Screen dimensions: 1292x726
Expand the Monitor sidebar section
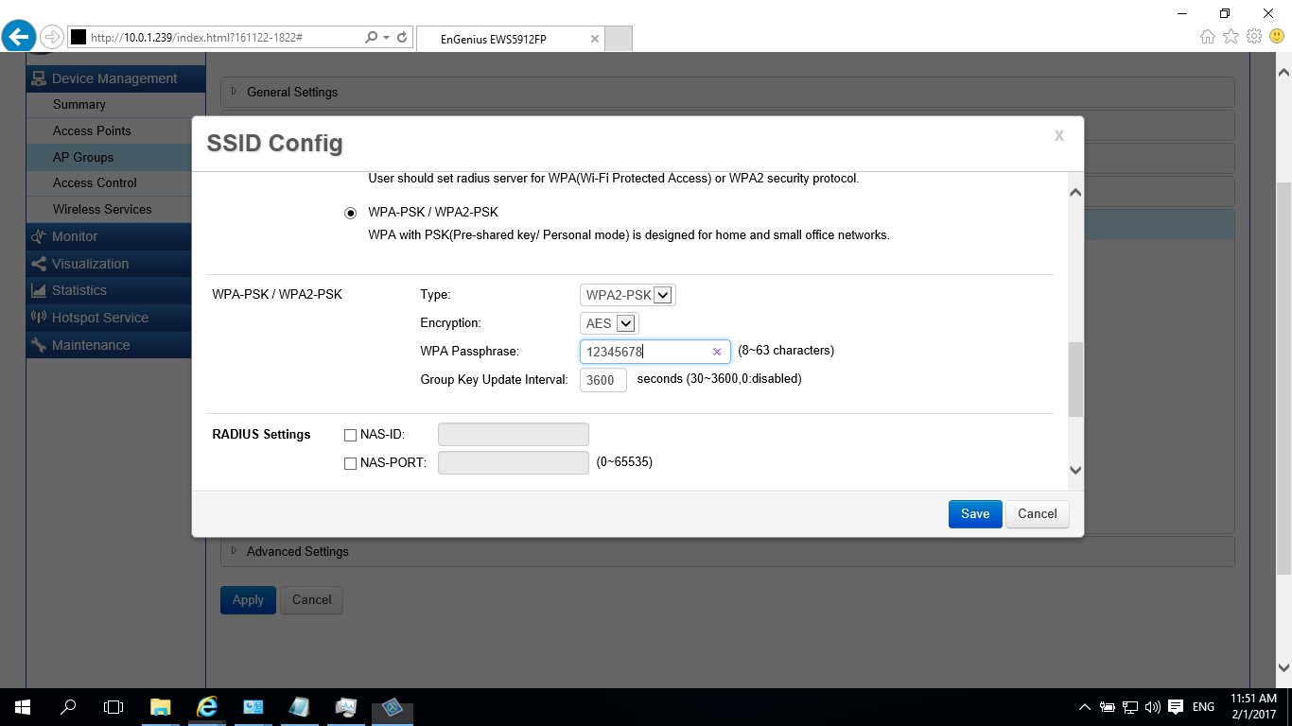click(115, 236)
